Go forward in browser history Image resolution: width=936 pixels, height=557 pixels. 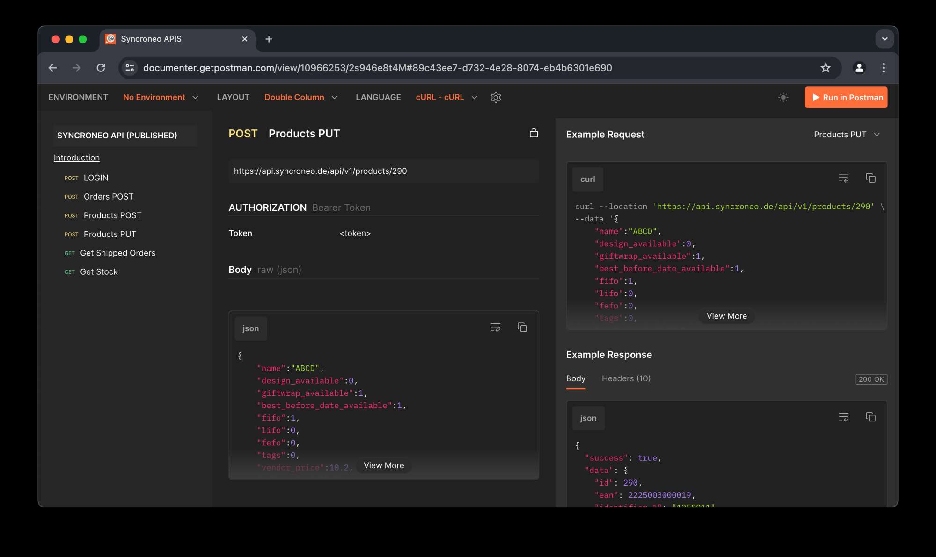click(76, 68)
